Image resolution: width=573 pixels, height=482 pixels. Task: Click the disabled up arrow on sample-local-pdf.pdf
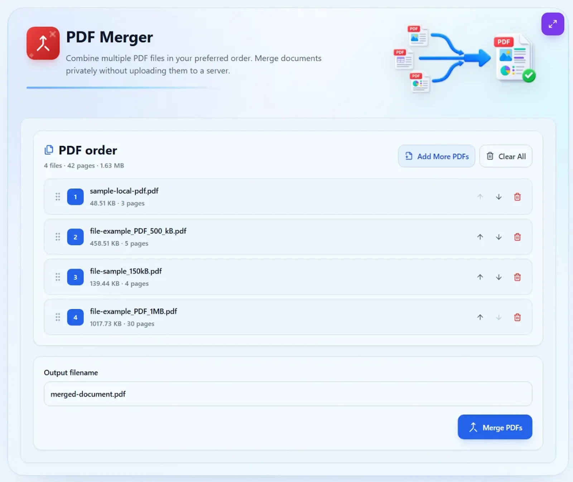[x=480, y=197]
